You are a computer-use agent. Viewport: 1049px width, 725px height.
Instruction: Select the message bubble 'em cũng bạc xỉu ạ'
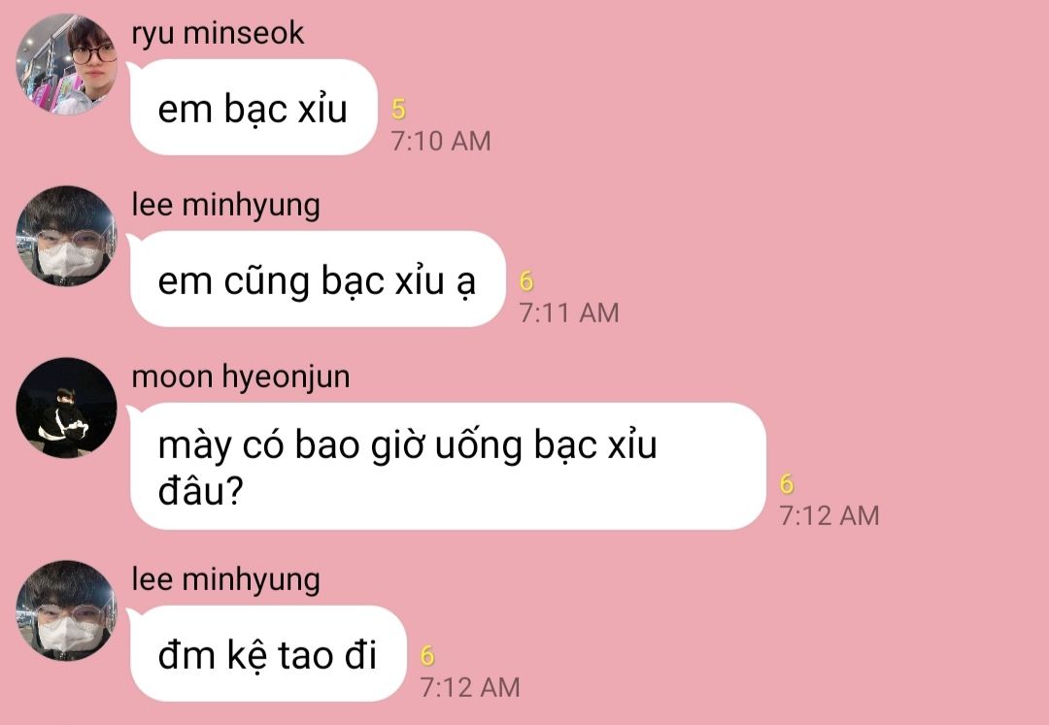(x=318, y=280)
